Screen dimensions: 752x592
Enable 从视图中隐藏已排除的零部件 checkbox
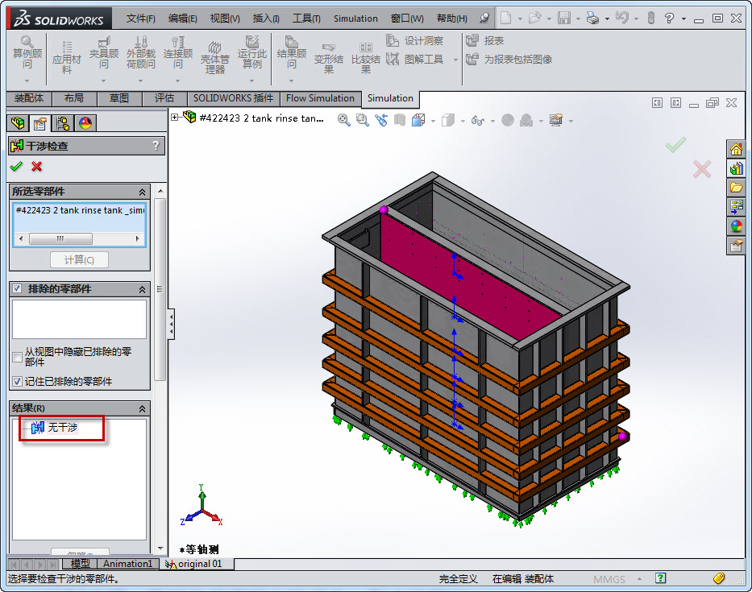[18, 357]
